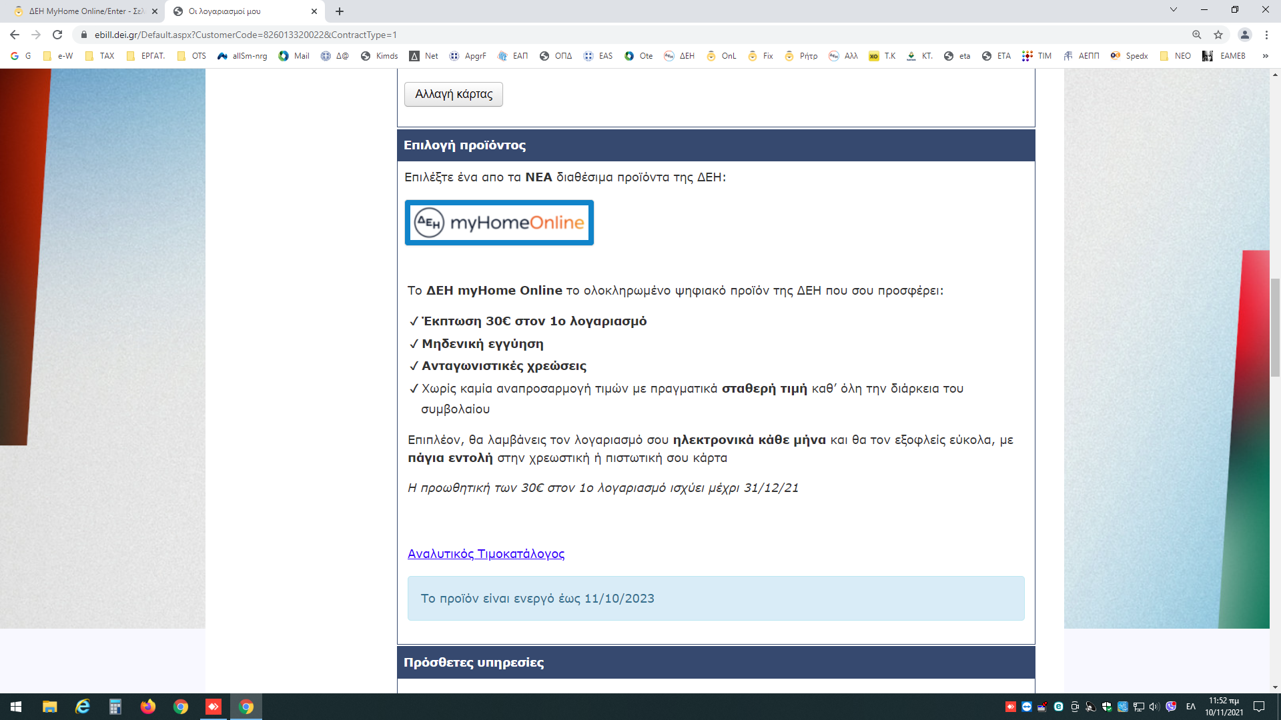Open the EAS bookmark
This screenshot has height=720, width=1281.
tap(598, 56)
